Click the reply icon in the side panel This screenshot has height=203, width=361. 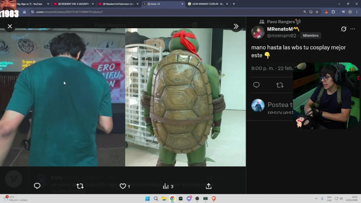[256, 85]
